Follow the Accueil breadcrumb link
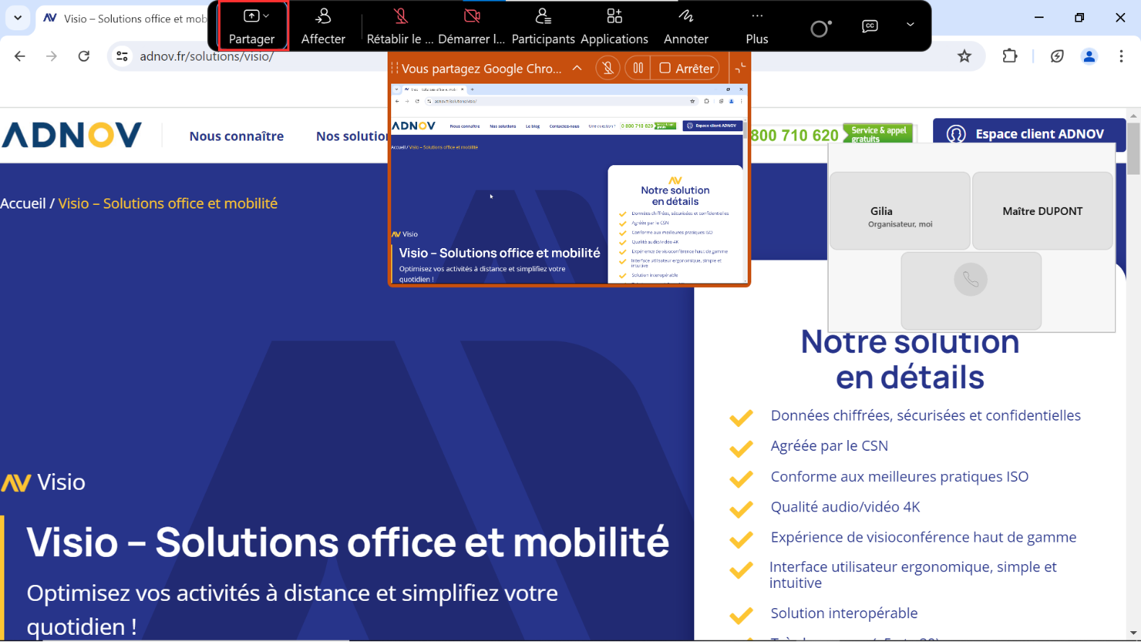The height and width of the screenshot is (642, 1141). (23, 203)
